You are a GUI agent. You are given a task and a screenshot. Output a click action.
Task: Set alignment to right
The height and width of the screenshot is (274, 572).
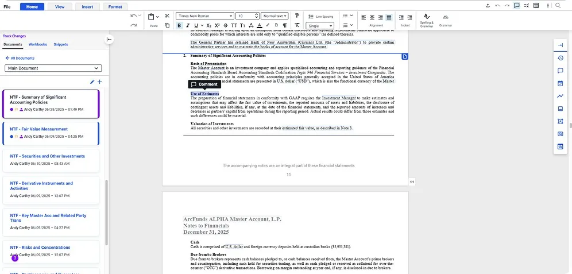click(381, 17)
